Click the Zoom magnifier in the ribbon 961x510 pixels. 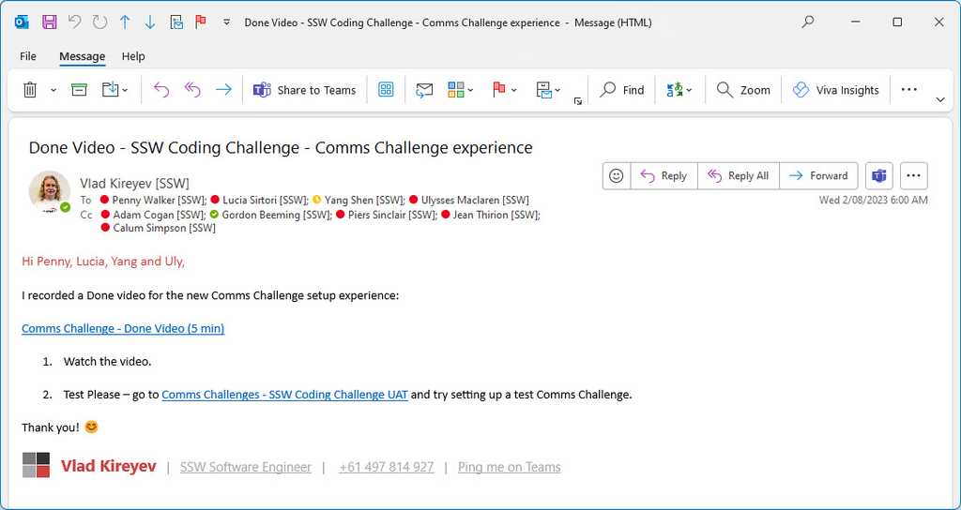click(x=743, y=90)
